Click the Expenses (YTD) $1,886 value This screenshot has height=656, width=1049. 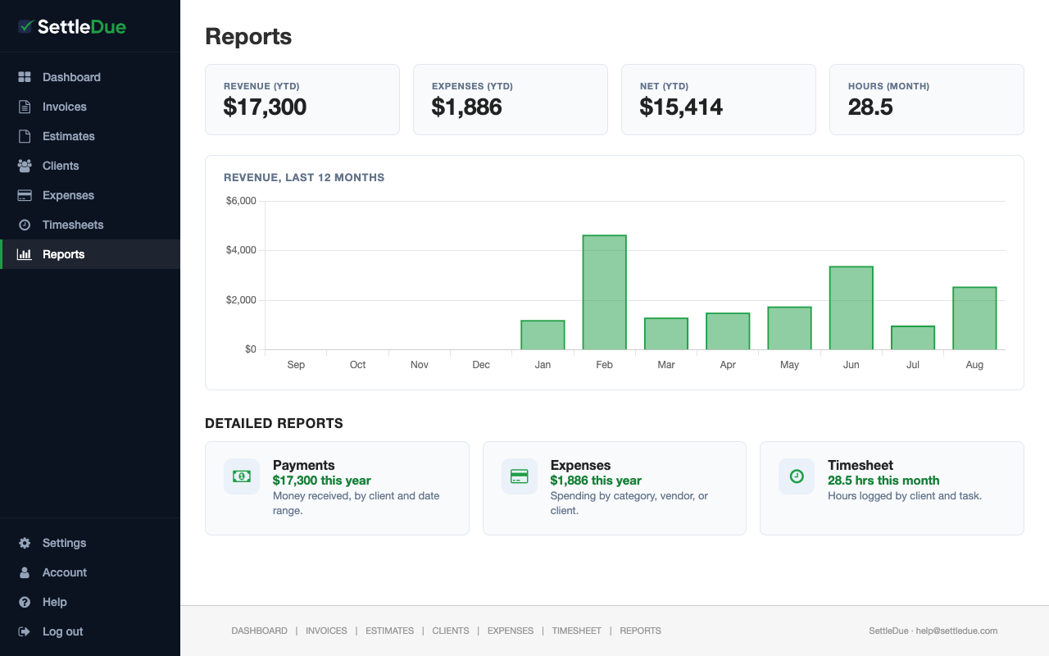pos(466,107)
